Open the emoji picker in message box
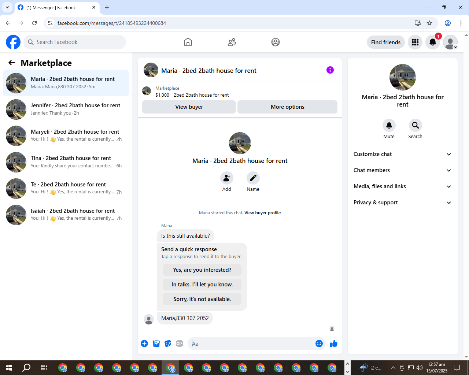 pyautogui.click(x=319, y=344)
